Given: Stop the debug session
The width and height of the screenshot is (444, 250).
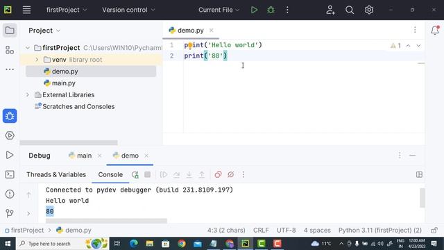Looking at the screenshot, I should [x=148, y=174].
